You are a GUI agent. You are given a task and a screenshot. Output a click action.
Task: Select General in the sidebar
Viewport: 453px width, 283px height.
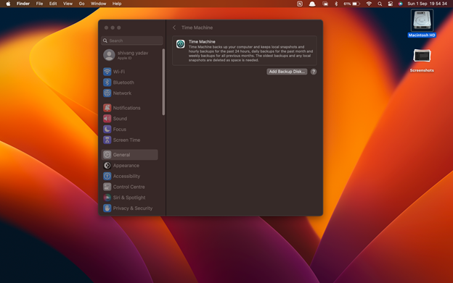[130, 155]
